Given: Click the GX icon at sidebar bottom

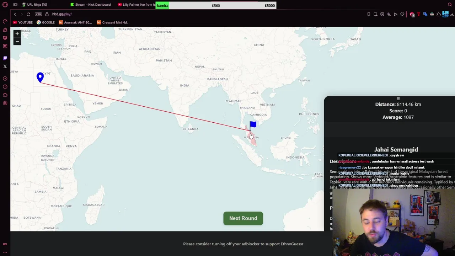Looking at the screenshot, I should click(5, 244).
